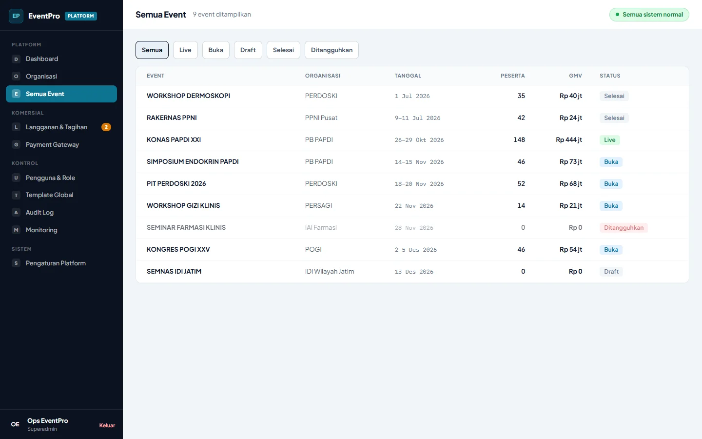Go to Organisasi page
The height and width of the screenshot is (439, 702).
coord(61,77)
